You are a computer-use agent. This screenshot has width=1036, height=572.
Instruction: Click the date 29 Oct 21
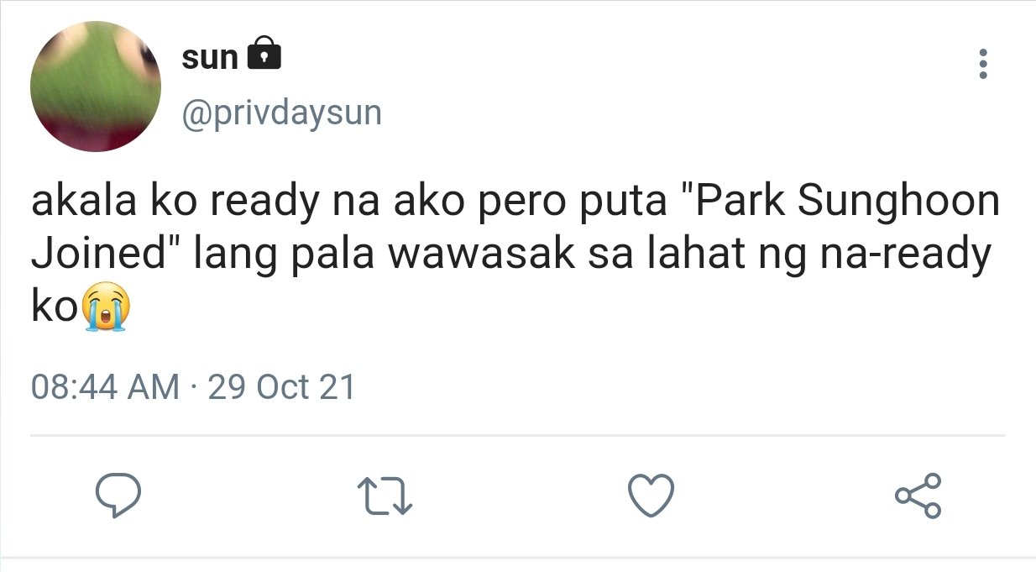281,387
